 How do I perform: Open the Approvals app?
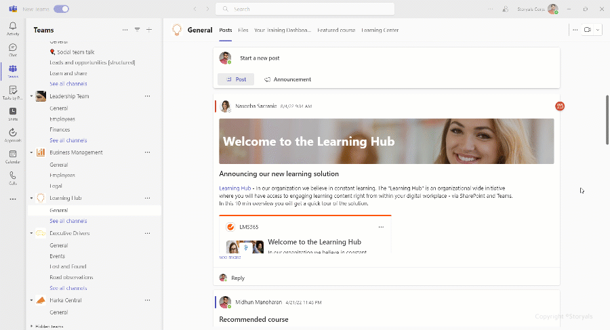tap(13, 135)
